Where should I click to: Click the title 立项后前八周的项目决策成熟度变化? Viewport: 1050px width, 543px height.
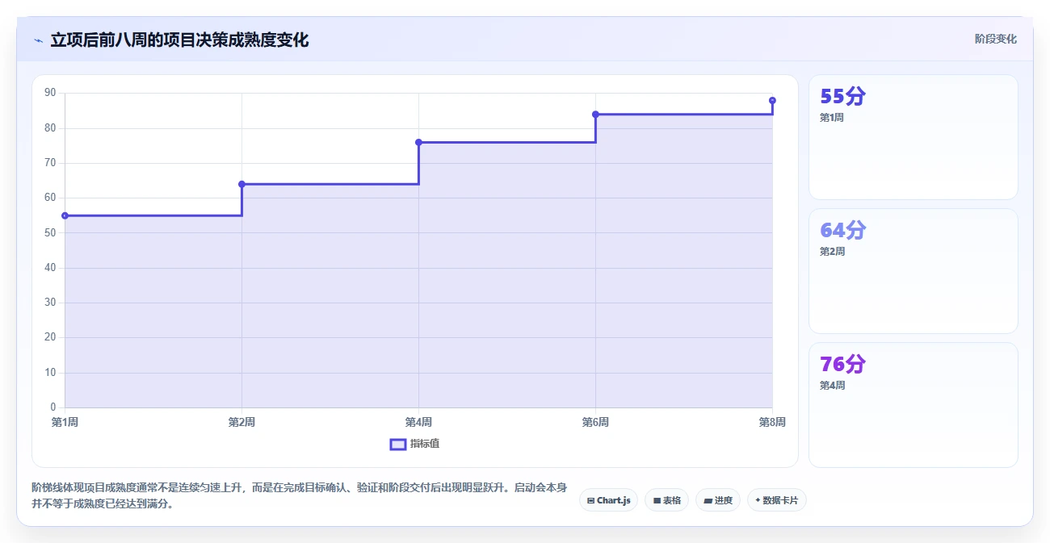(179, 40)
